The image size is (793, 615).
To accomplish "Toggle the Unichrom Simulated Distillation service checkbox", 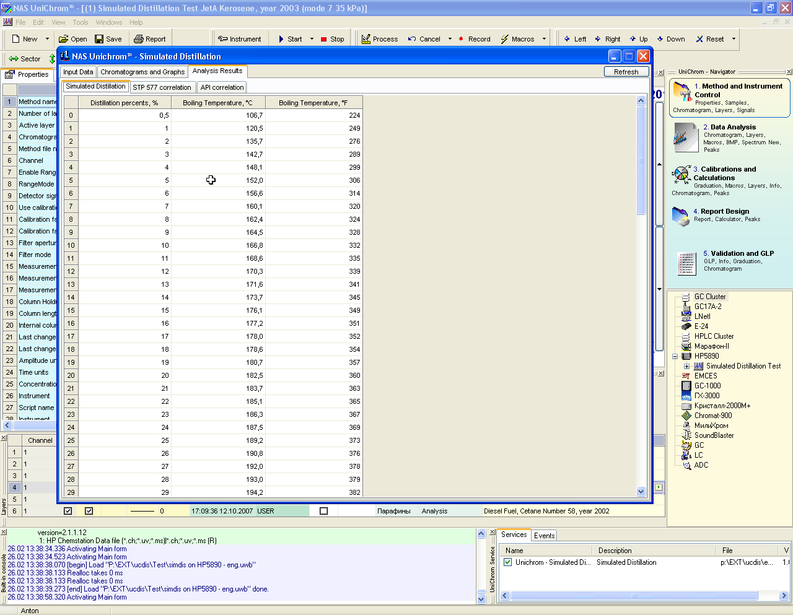I will pyautogui.click(x=508, y=562).
